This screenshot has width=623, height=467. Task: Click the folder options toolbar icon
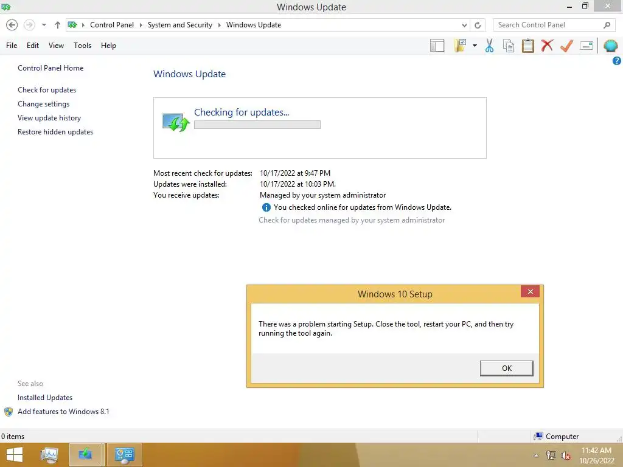tap(460, 46)
